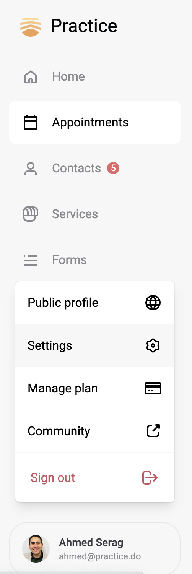The width and height of the screenshot is (192, 574).
Task: Click the gear icon next to Settings
Action: [x=153, y=346]
